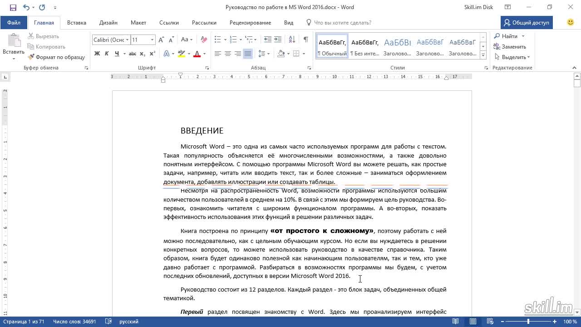
Task: Click the bulleted list icon
Action: [217, 40]
